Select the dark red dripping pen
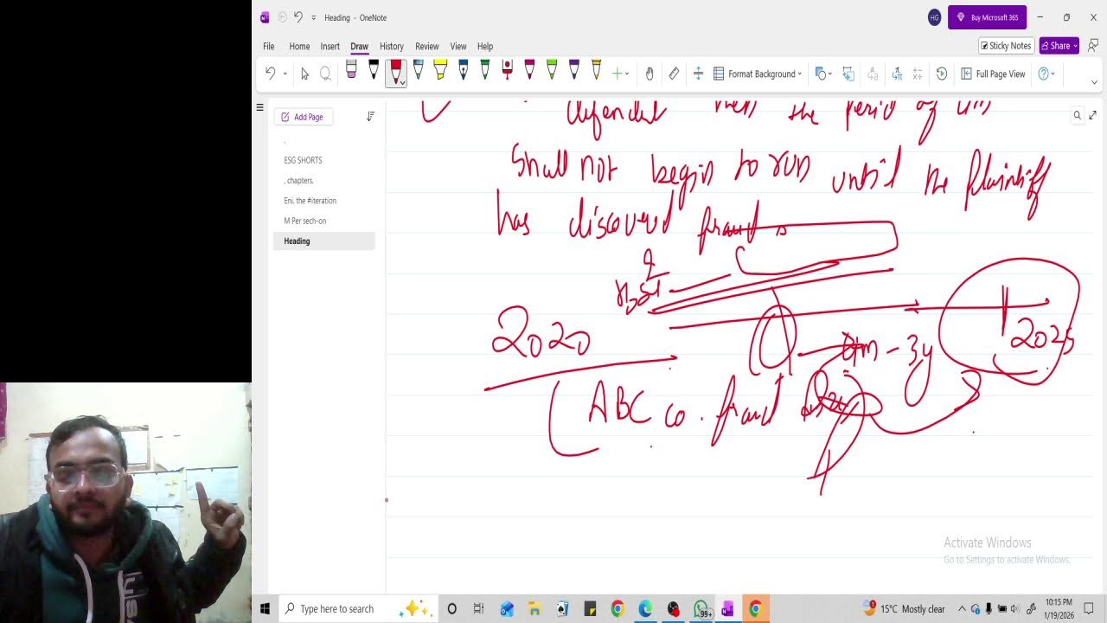Viewport: 1107px width, 623px height. pos(507,71)
